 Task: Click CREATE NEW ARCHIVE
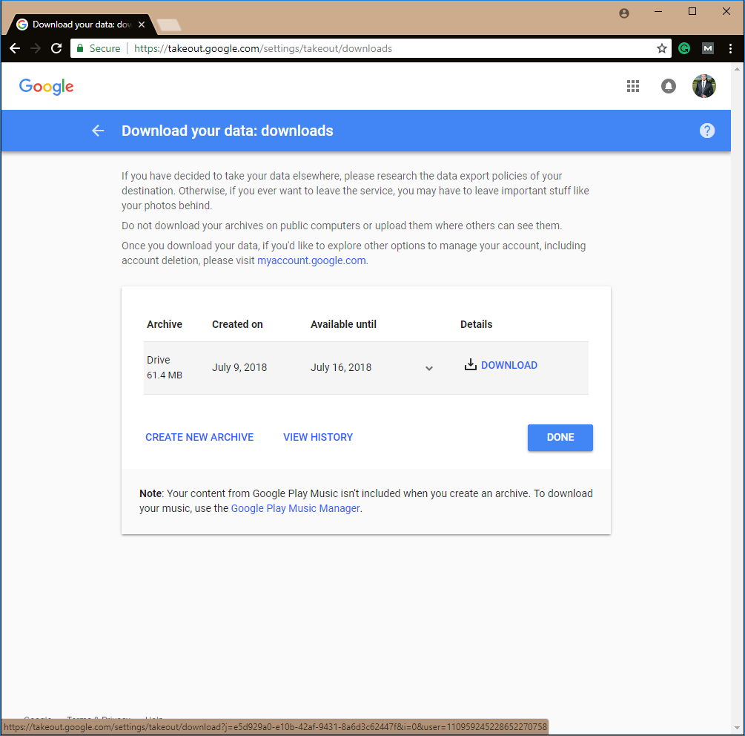click(199, 438)
